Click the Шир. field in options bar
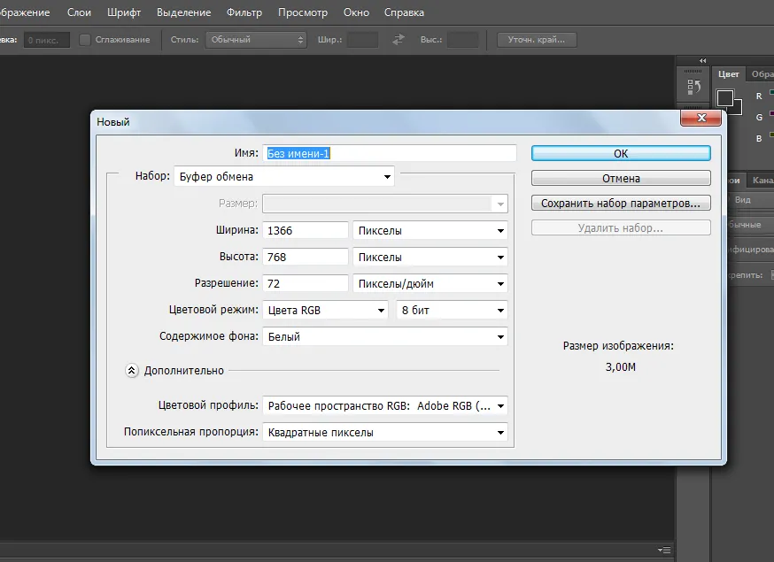The image size is (774, 562). (362, 40)
